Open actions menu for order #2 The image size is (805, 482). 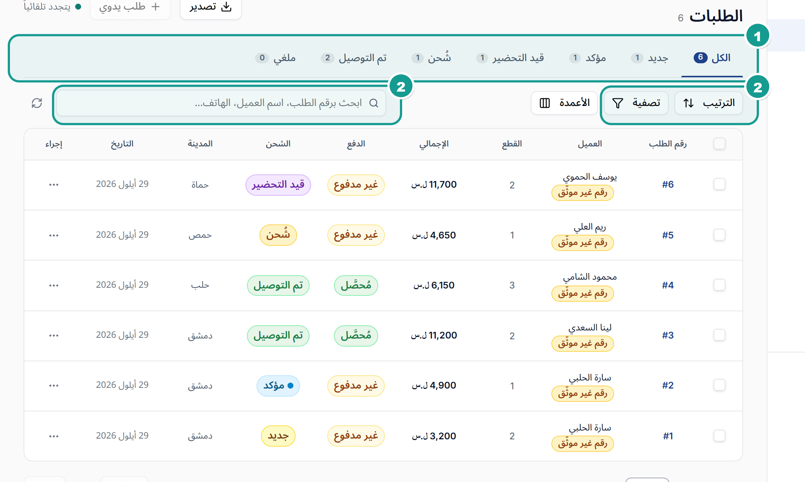pyautogui.click(x=54, y=386)
